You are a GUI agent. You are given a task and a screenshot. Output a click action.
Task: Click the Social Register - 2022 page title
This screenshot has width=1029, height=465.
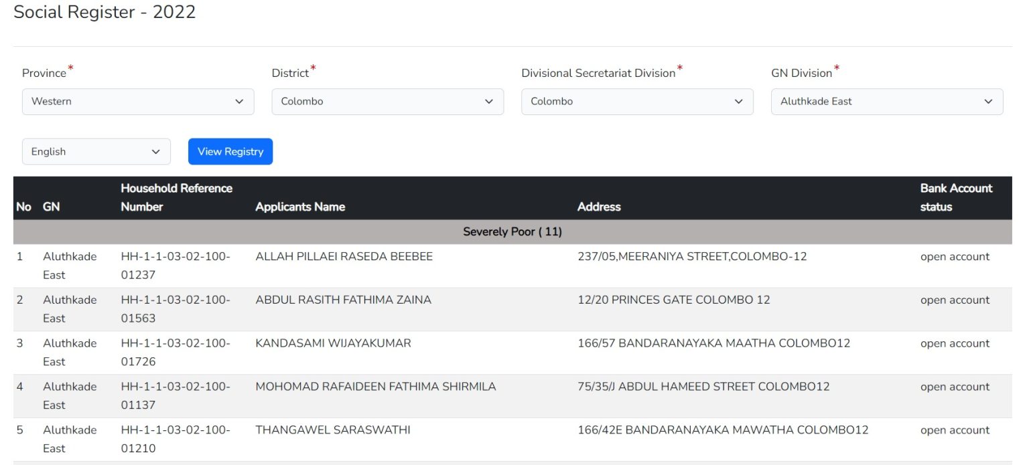(105, 11)
